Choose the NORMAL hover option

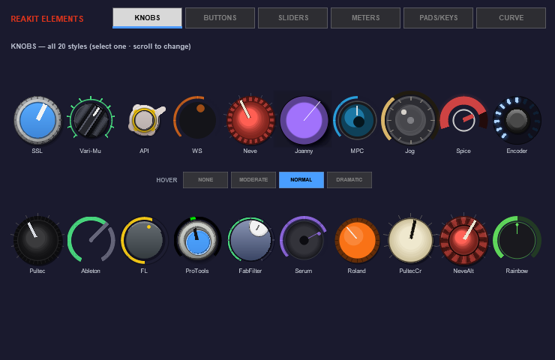click(x=301, y=180)
